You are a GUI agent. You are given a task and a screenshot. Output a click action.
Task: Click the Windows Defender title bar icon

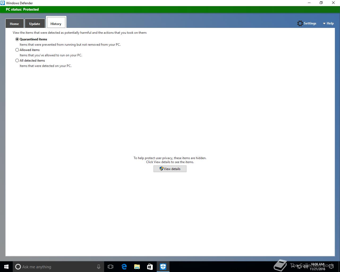pos(3,3)
